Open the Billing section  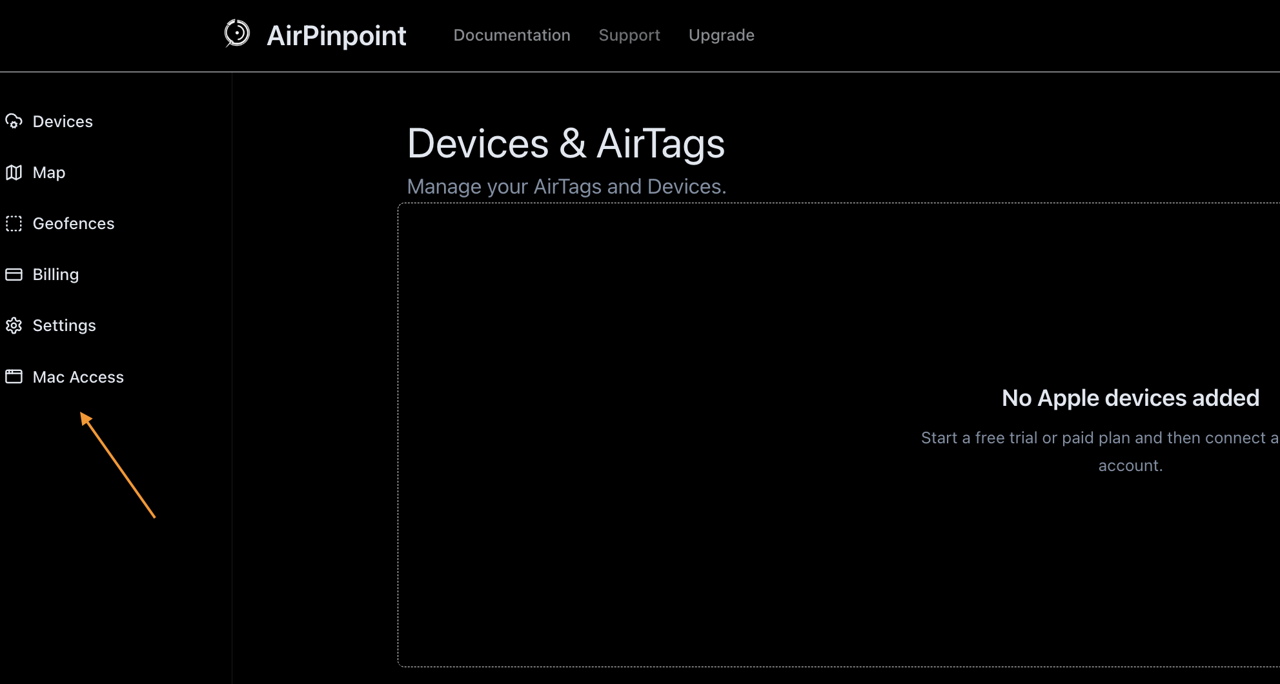click(x=56, y=274)
